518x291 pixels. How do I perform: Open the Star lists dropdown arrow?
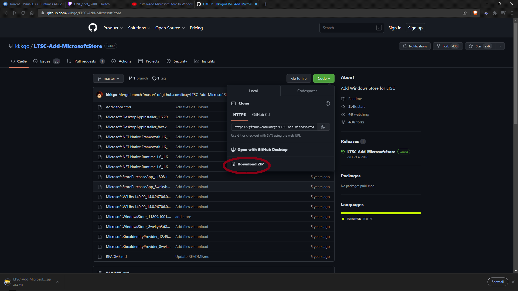(x=500, y=46)
